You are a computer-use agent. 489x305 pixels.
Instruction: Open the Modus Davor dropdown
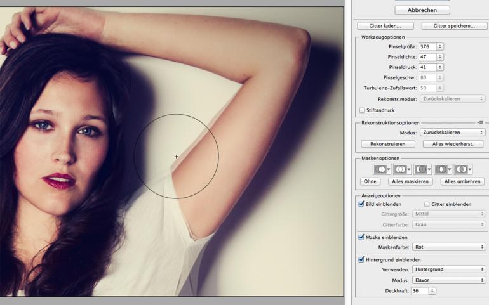[x=449, y=280]
